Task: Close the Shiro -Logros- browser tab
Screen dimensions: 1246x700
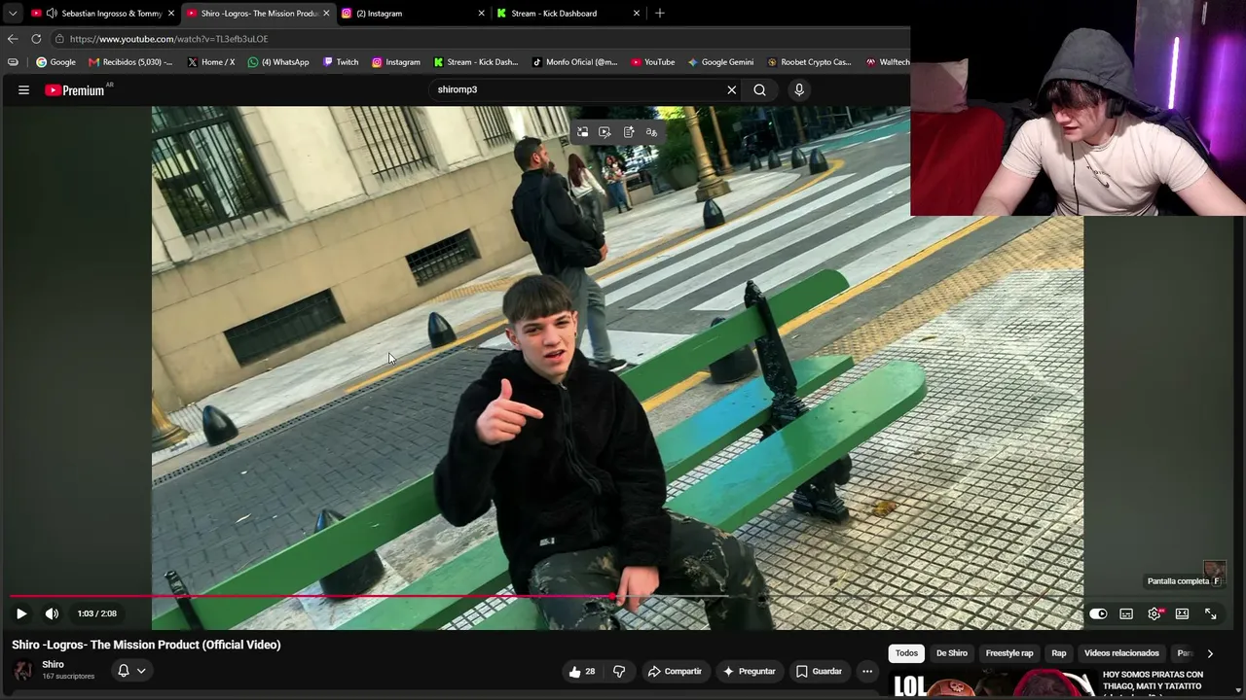Action: click(x=326, y=14)
